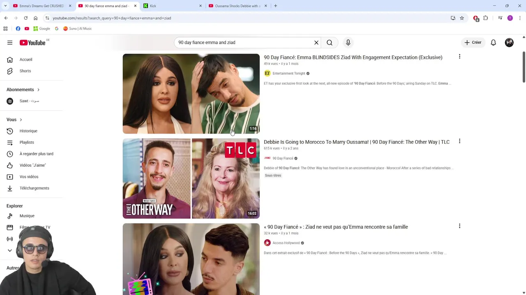Play The Other Way 16:02 thumbnail
The width and height of the screenshot is (526, 295).
(191, 179)
